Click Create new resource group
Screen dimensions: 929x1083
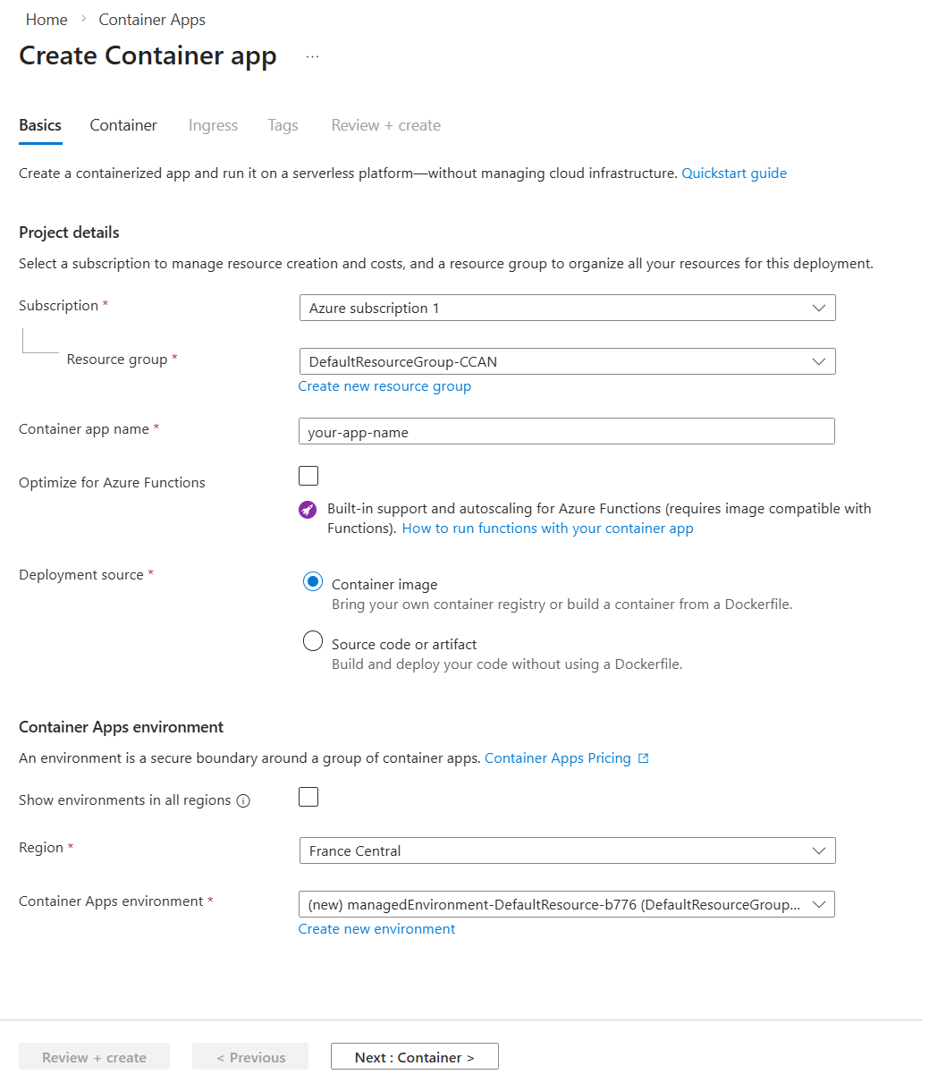[x=384, y=385]
